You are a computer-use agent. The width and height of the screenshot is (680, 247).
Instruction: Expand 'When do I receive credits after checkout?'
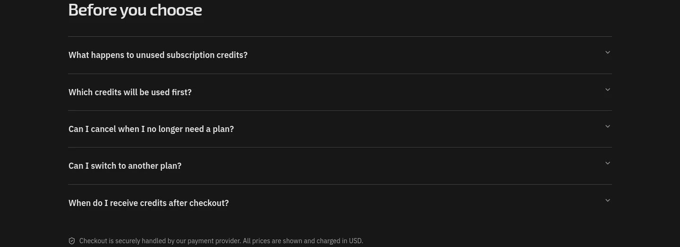tap(340, 203)
